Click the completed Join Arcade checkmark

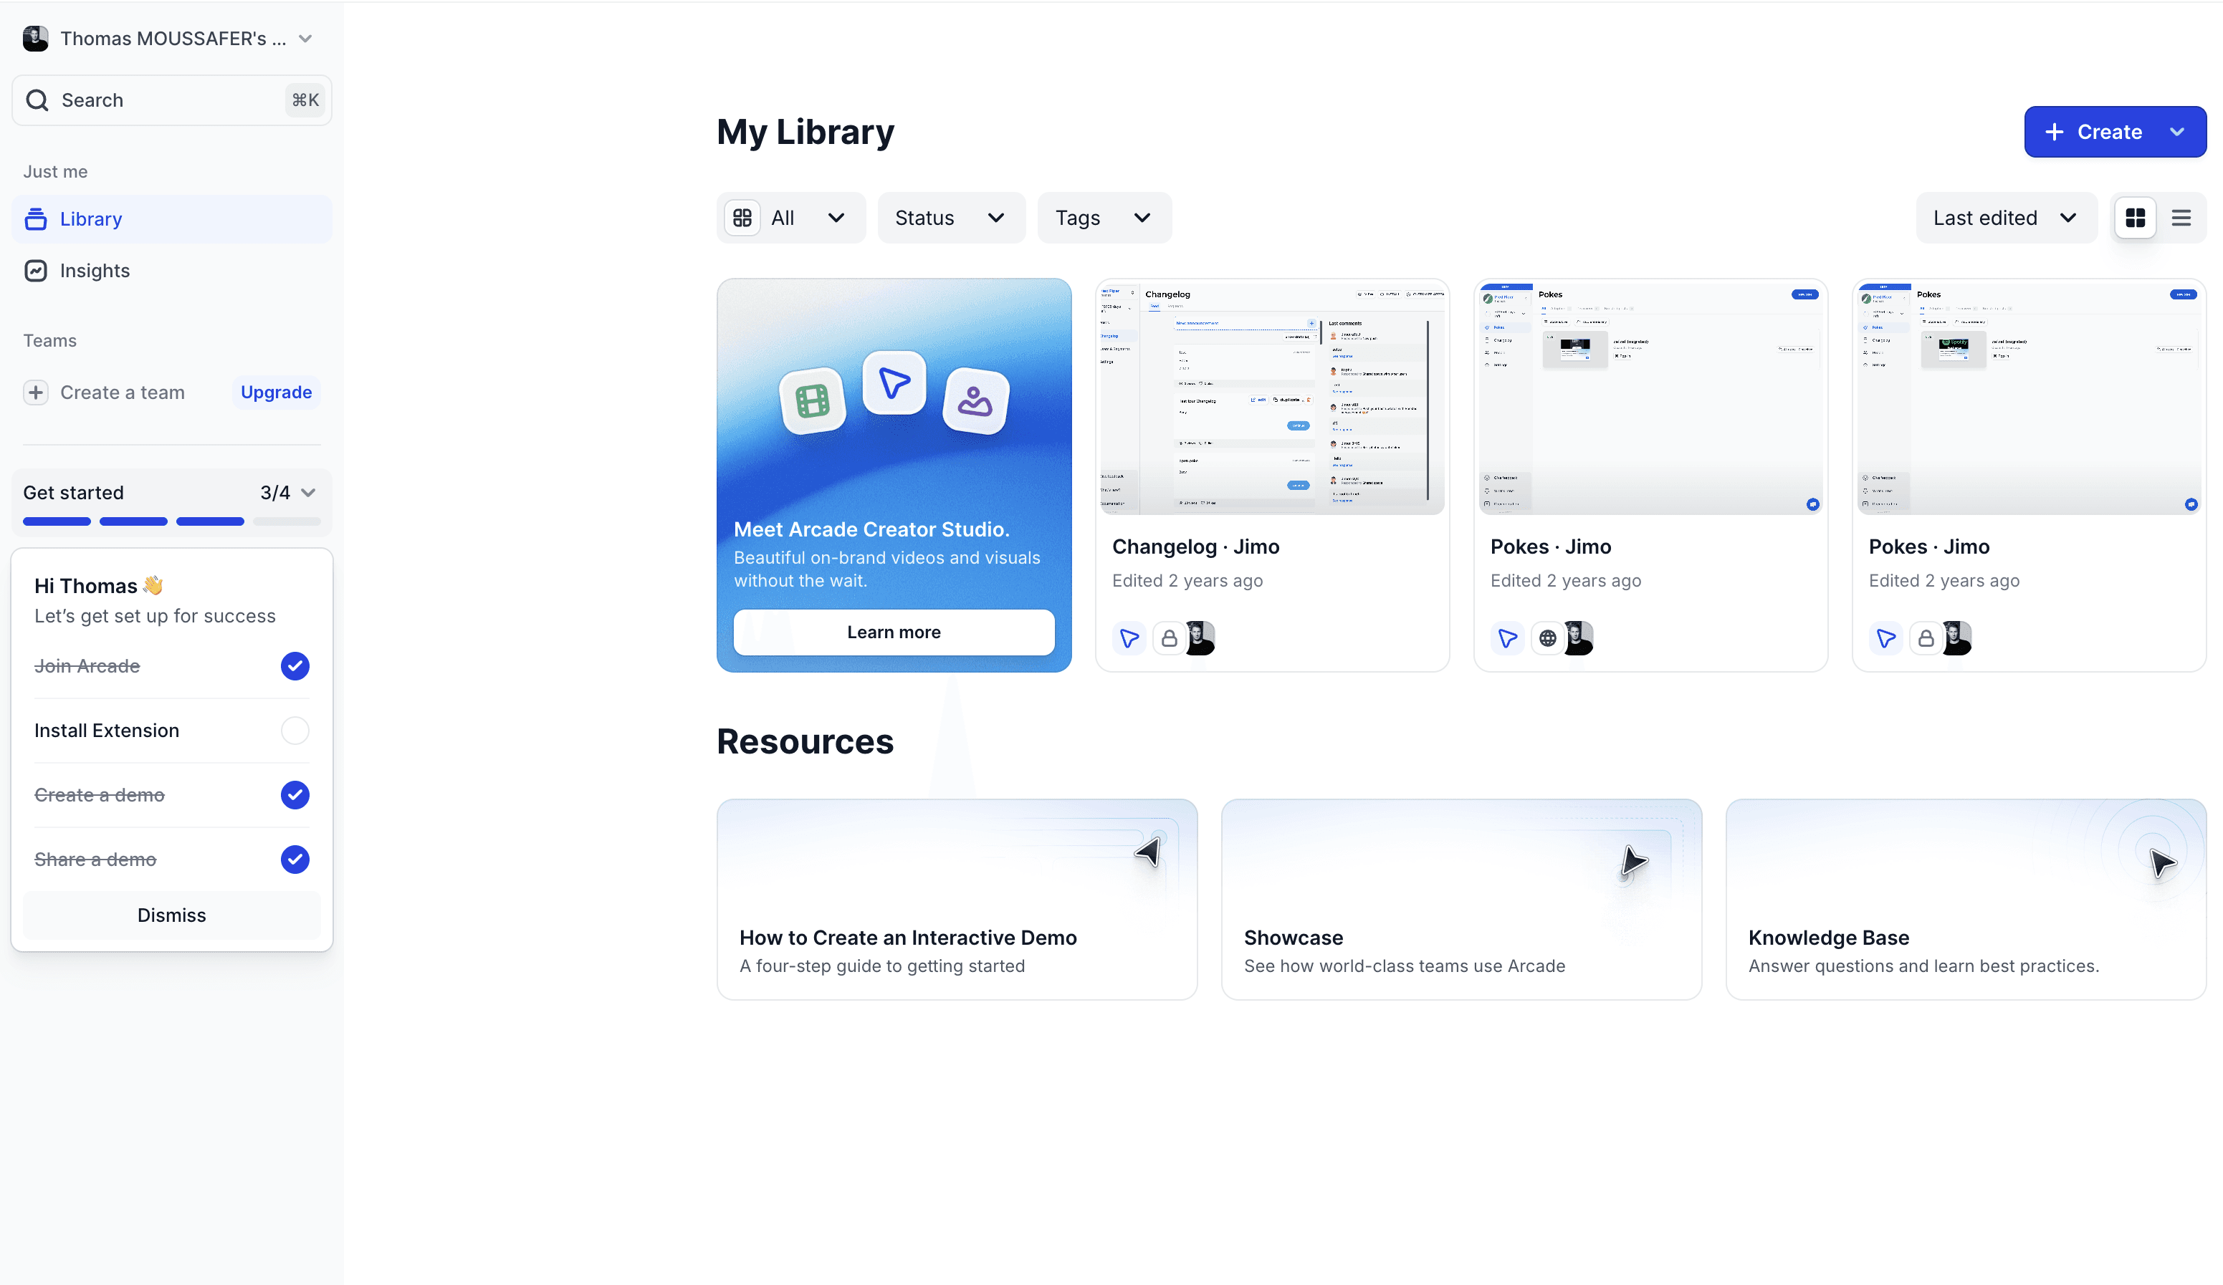pos(295,667)
